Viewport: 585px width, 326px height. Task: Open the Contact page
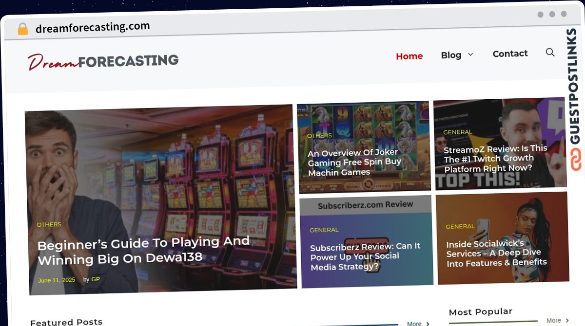510,54
